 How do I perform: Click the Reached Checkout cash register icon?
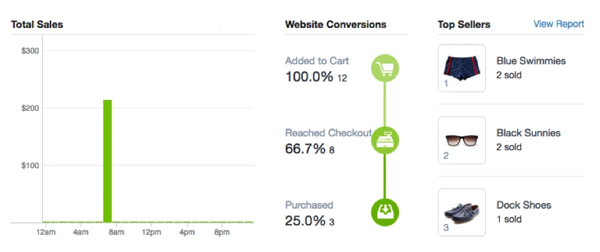coord(385,140)
